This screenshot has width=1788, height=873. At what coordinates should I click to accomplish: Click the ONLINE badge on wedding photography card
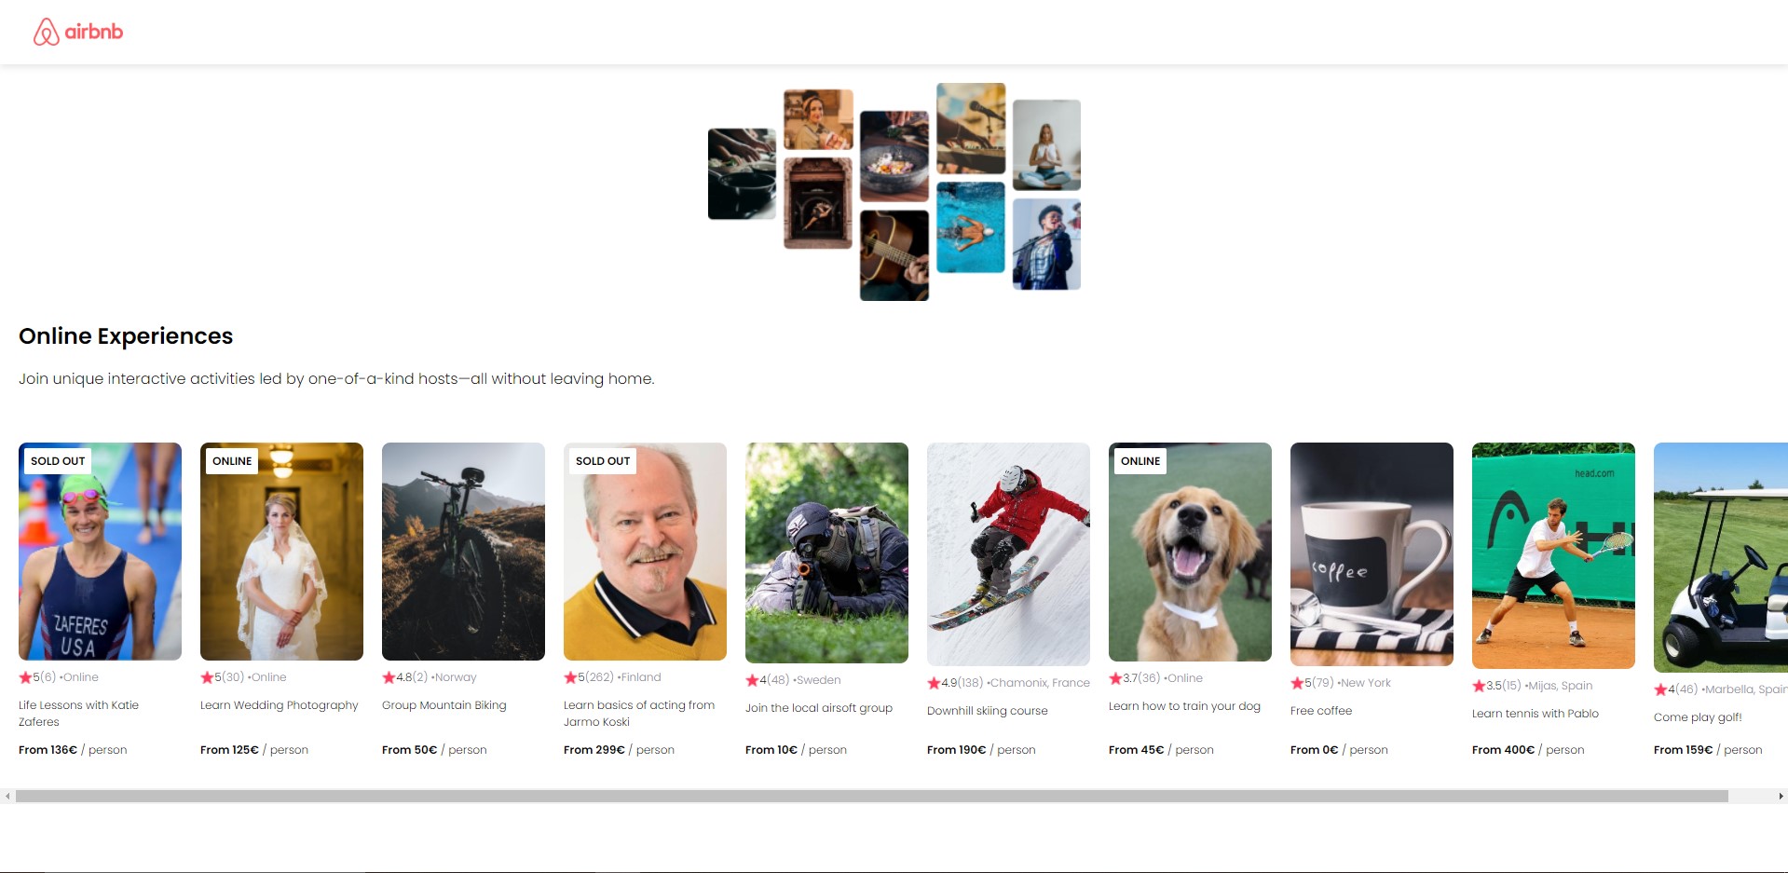(232, 461)
